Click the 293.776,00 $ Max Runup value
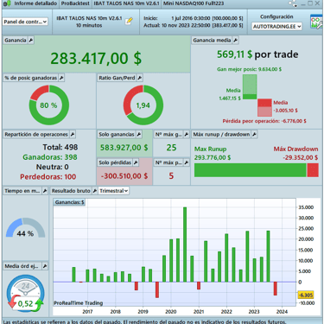324x324 pixels. [213, 157]
